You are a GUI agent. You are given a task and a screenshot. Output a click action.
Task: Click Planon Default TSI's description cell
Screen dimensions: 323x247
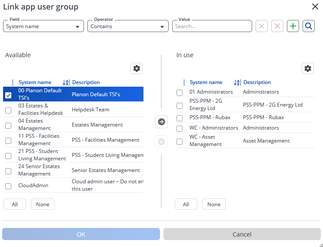point(96,94)
